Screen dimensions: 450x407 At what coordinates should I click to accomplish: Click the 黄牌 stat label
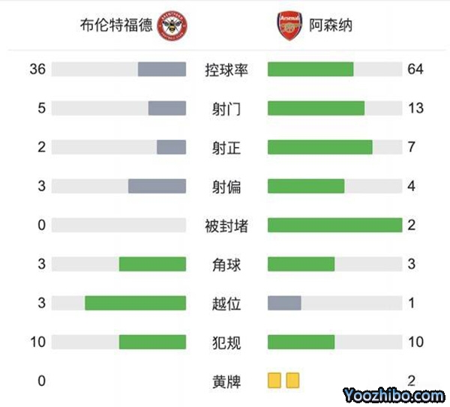pyautogui.click(x=226, y=382)
